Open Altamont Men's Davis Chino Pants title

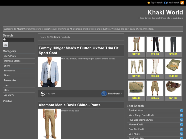pos(70,105)
